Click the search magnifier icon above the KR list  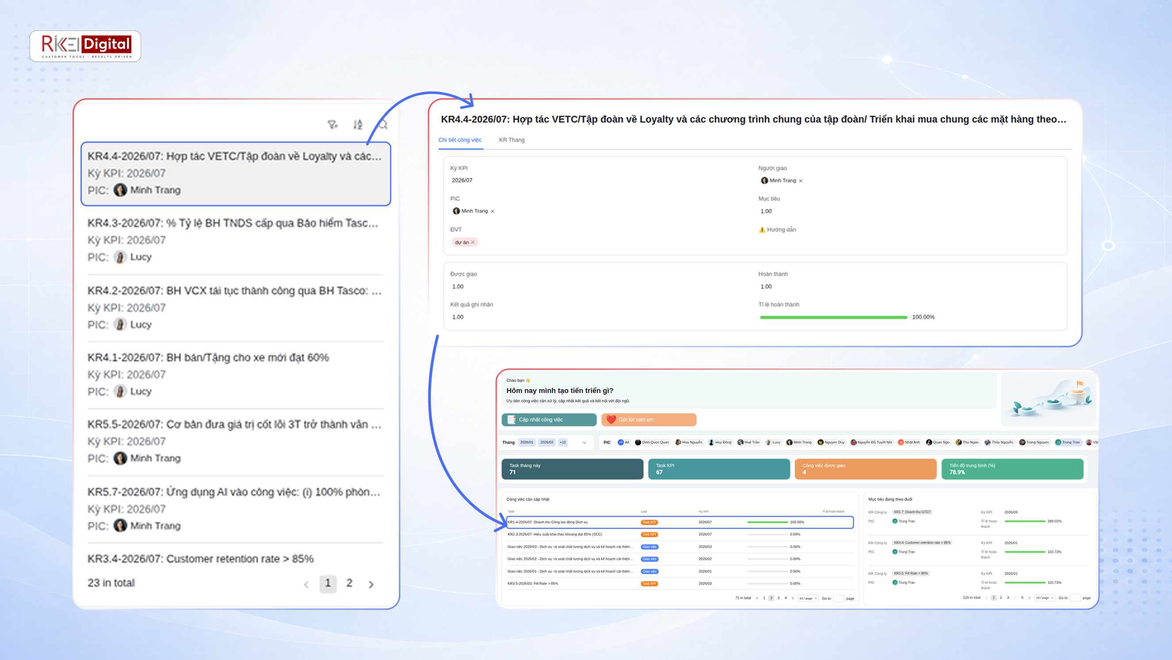[383, 124]
